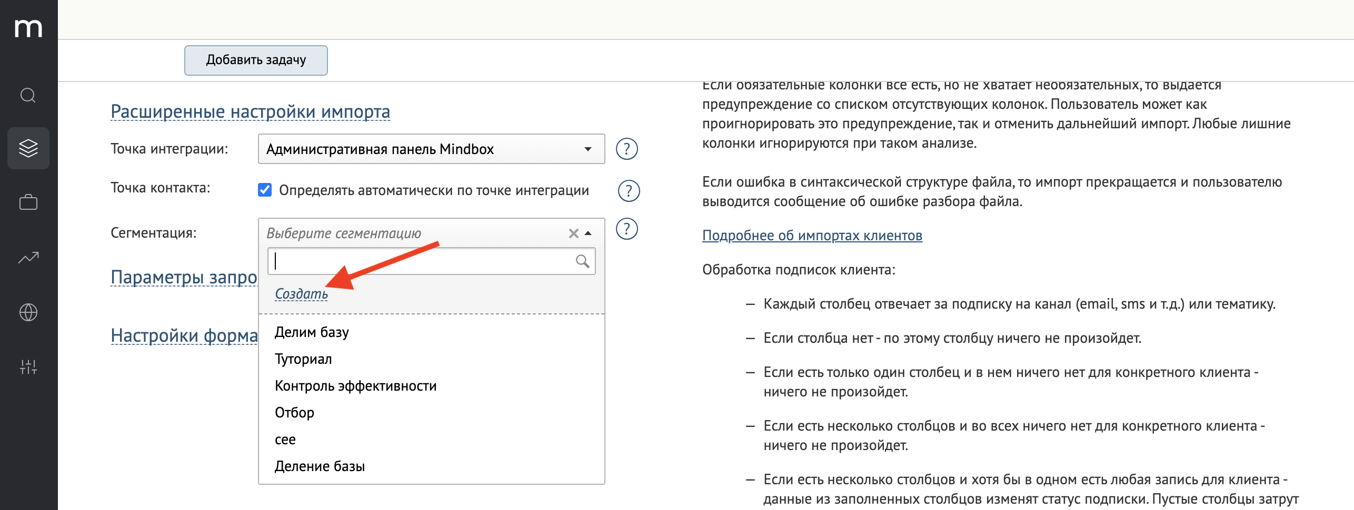Collapse the Выберите сегментацию dropdown
The image size is (1354, 510).
(589, 233)
